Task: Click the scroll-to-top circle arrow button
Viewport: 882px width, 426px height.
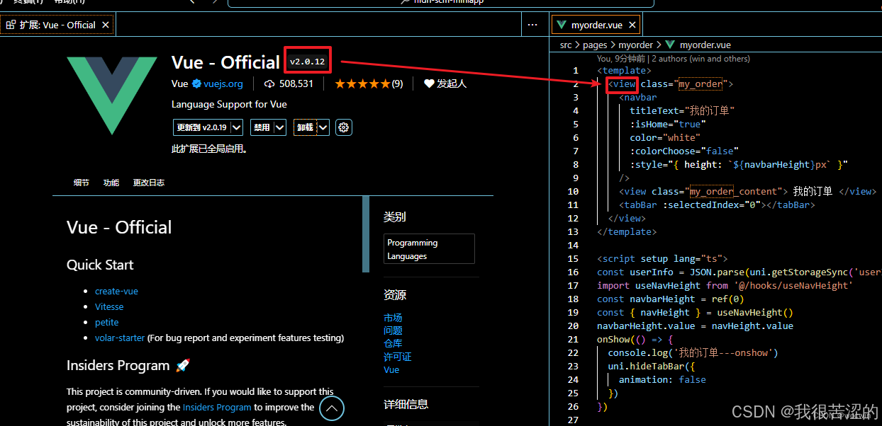Action: tap(332, 408)
